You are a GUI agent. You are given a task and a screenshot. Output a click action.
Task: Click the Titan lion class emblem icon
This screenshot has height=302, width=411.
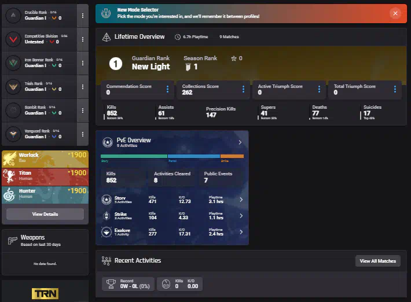coord(9,177)
